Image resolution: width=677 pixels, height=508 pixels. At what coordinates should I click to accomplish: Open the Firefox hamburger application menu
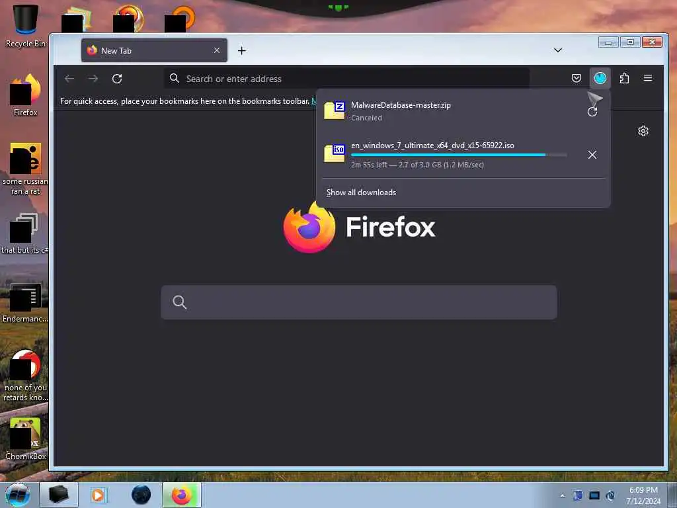(x=648, y=78)
